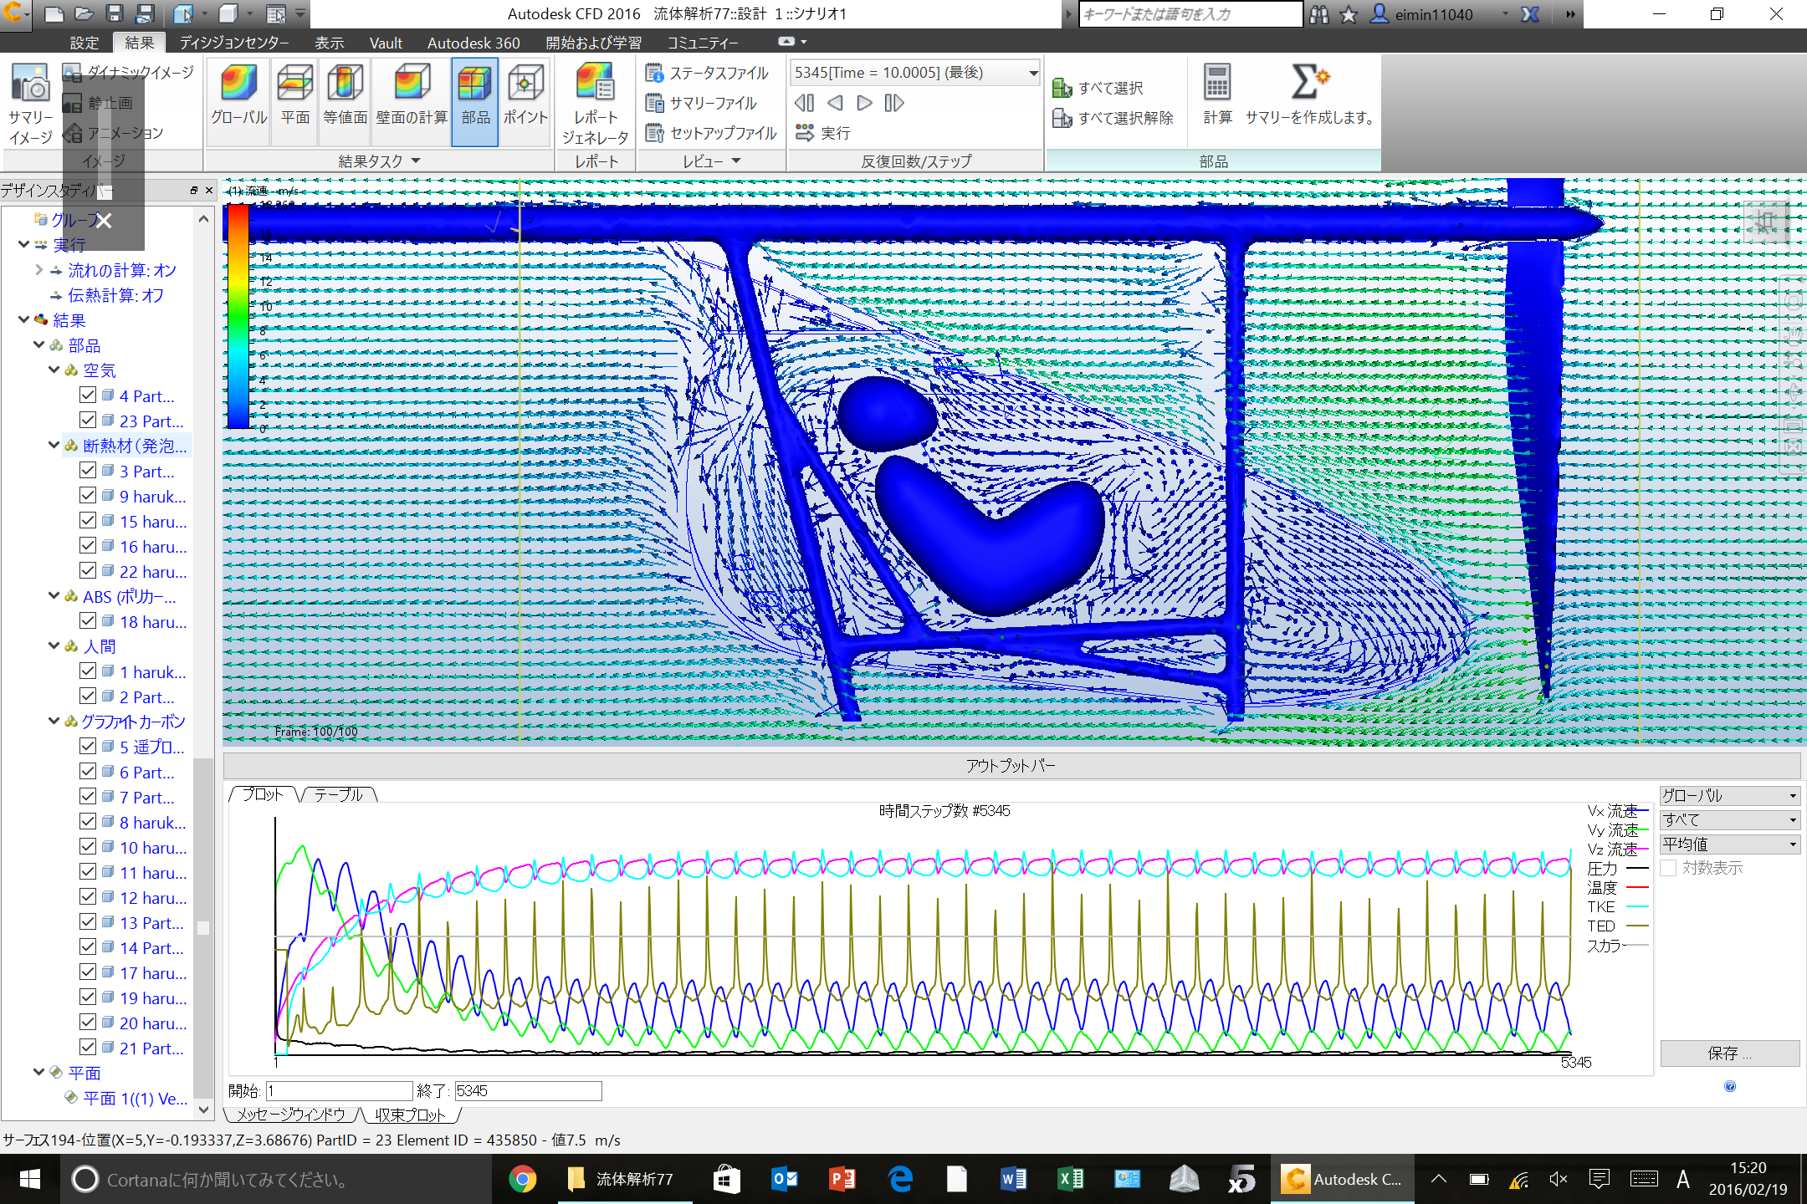Open the Autodesk 360 ribbon tab

click(x=474, y=43)
